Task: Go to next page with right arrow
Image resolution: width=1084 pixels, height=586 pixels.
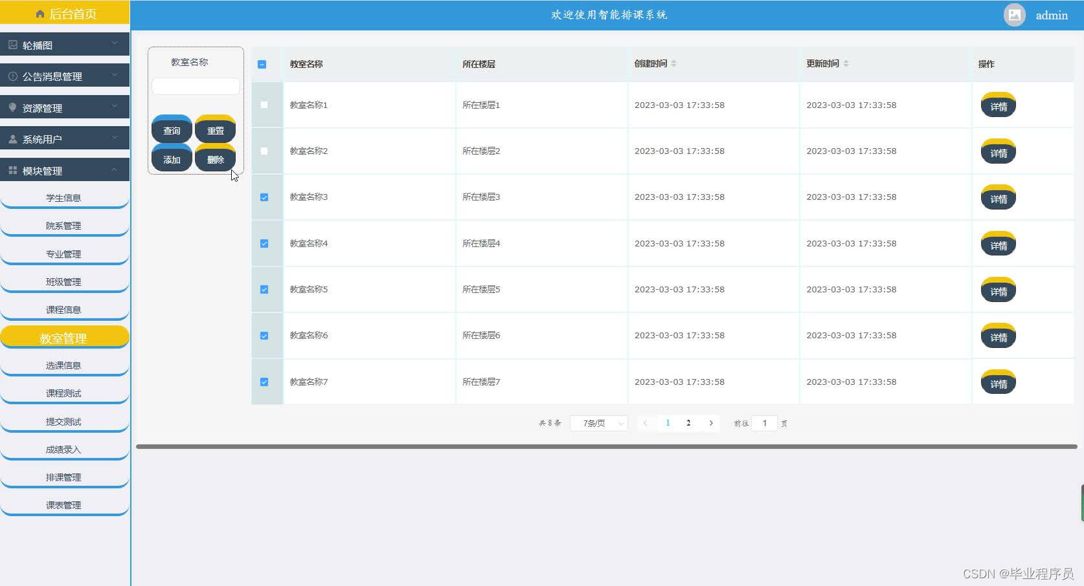Action: [x=711, y=423]
